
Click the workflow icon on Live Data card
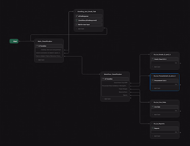tap(153, 107)
